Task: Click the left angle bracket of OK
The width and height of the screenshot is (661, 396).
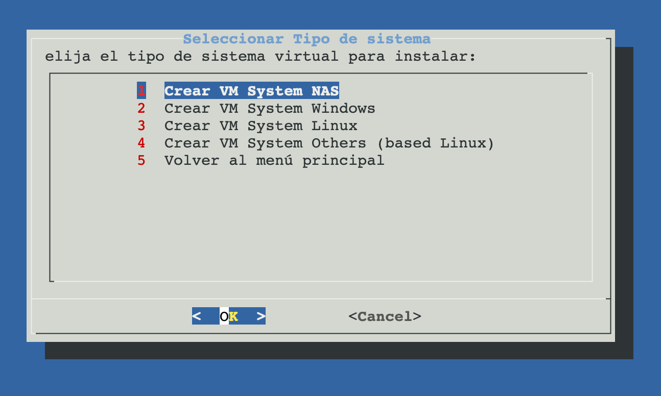Action: (197, 316)
